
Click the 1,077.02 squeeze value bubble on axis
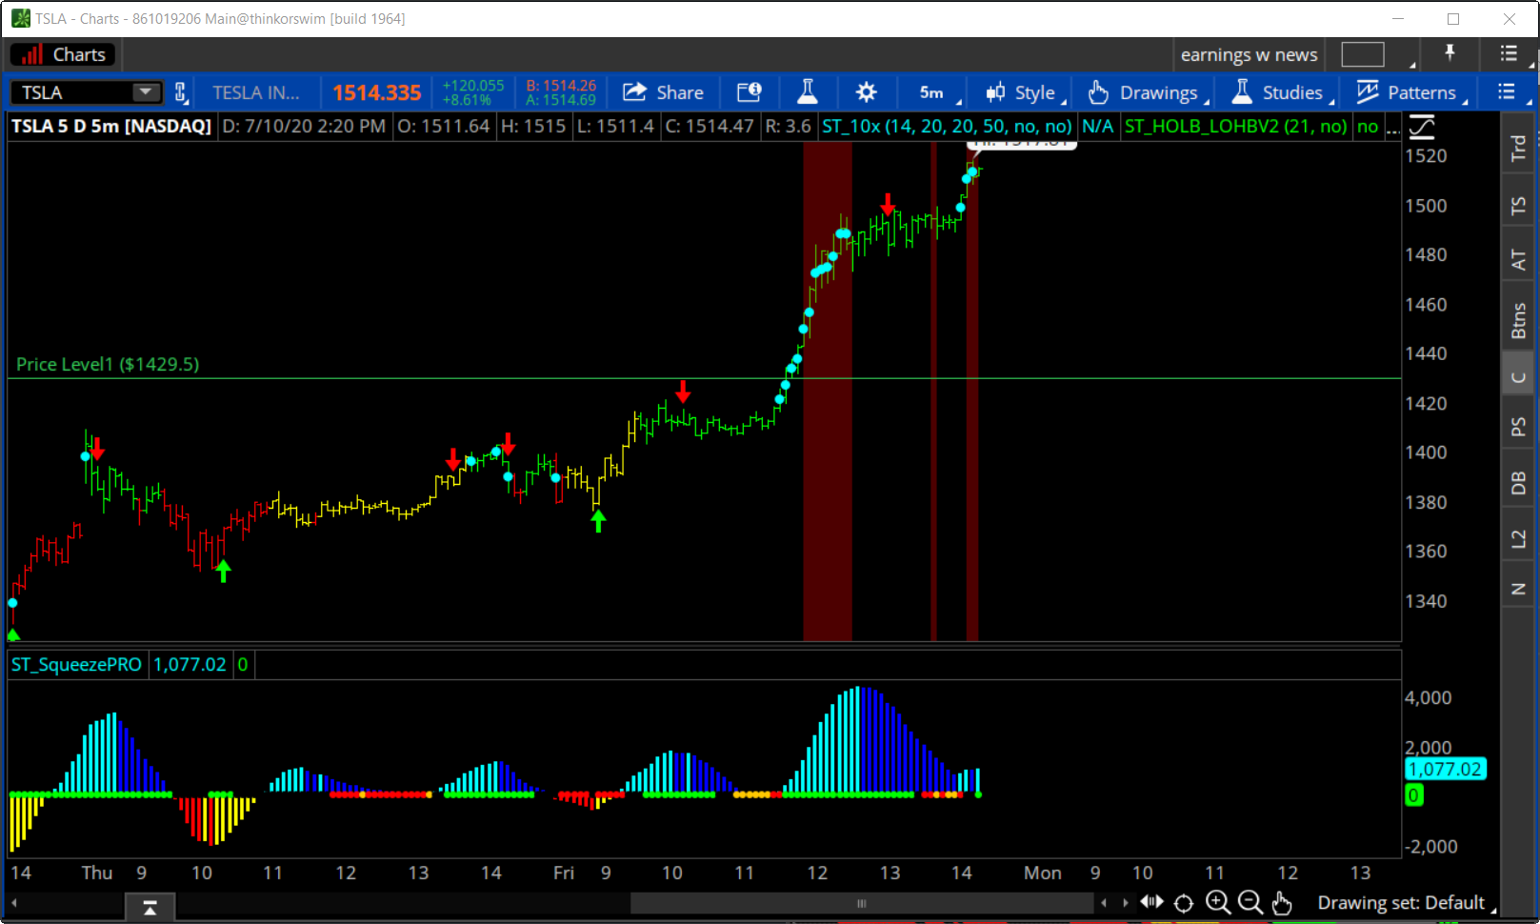pyautogui.click(x=1445, y=769)
